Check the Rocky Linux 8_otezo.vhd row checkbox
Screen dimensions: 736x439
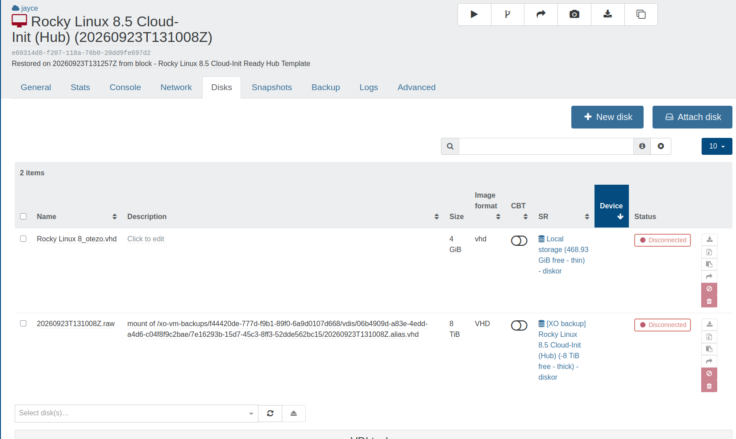23,239
